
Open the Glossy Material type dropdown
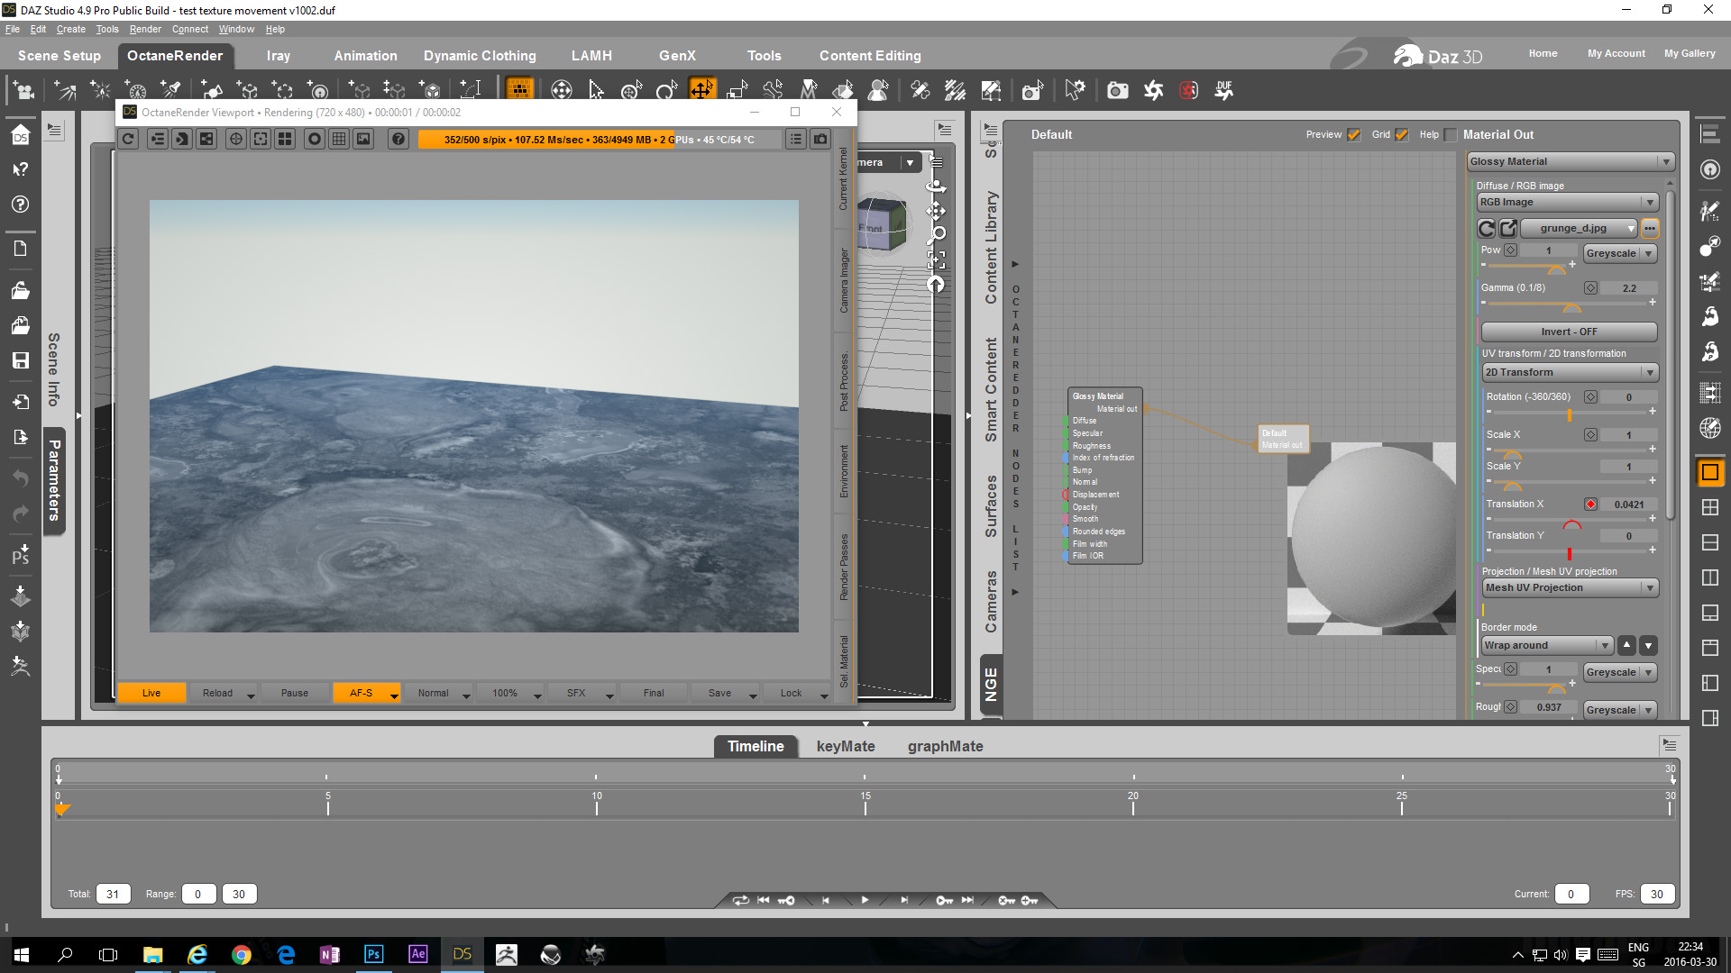coord(1571,161)
